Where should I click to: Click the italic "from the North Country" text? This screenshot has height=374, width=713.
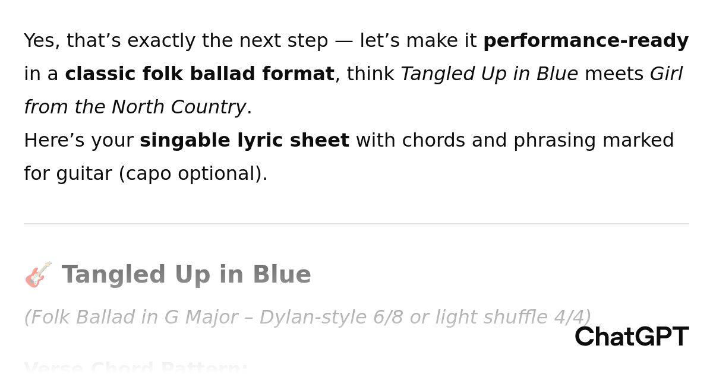(135, 107)
